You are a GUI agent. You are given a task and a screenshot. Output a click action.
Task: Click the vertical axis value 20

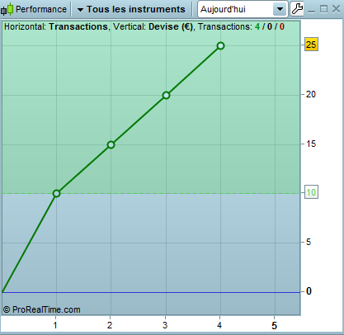311,94
